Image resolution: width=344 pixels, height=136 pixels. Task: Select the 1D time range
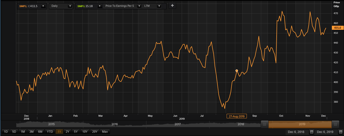[6, 131]
